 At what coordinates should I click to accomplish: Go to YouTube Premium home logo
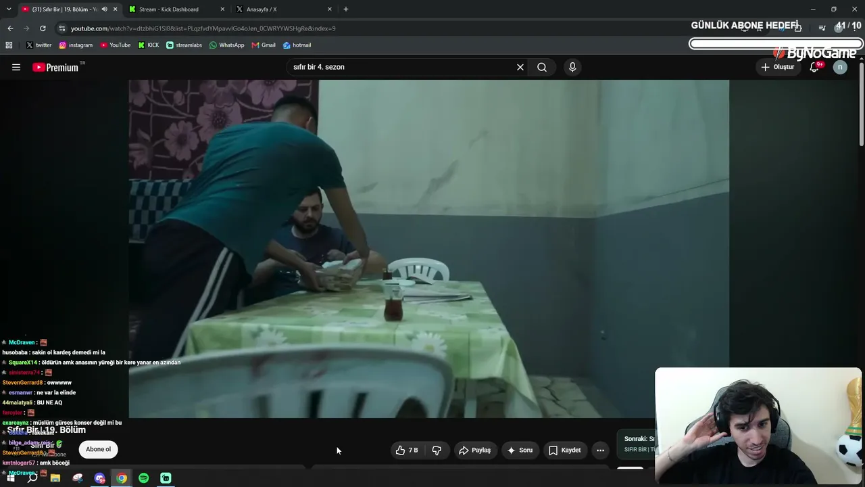55,67
